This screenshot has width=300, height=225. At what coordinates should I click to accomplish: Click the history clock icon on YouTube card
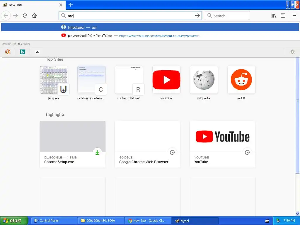[x=247, y=152]
